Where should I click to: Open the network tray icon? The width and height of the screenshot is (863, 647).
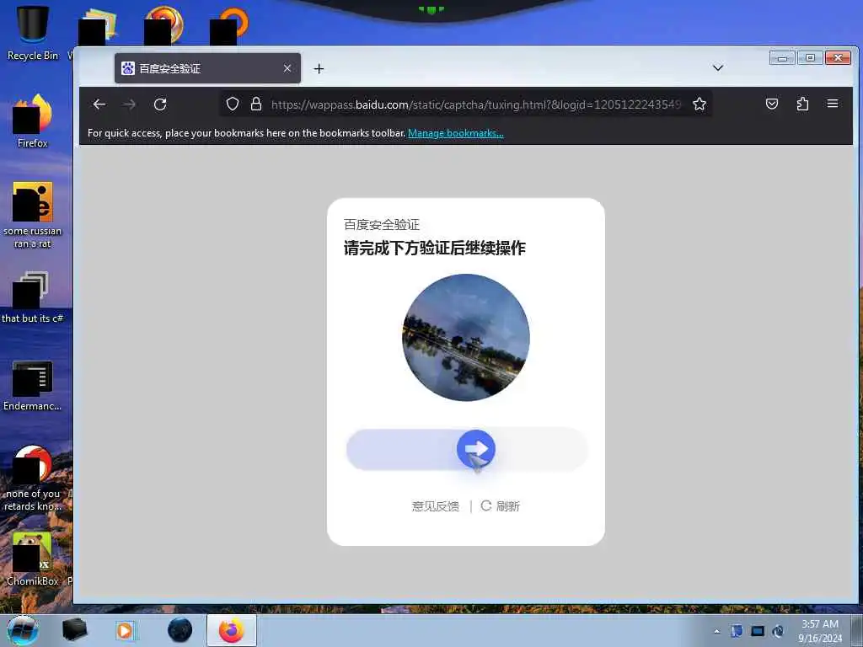(758, 631)
